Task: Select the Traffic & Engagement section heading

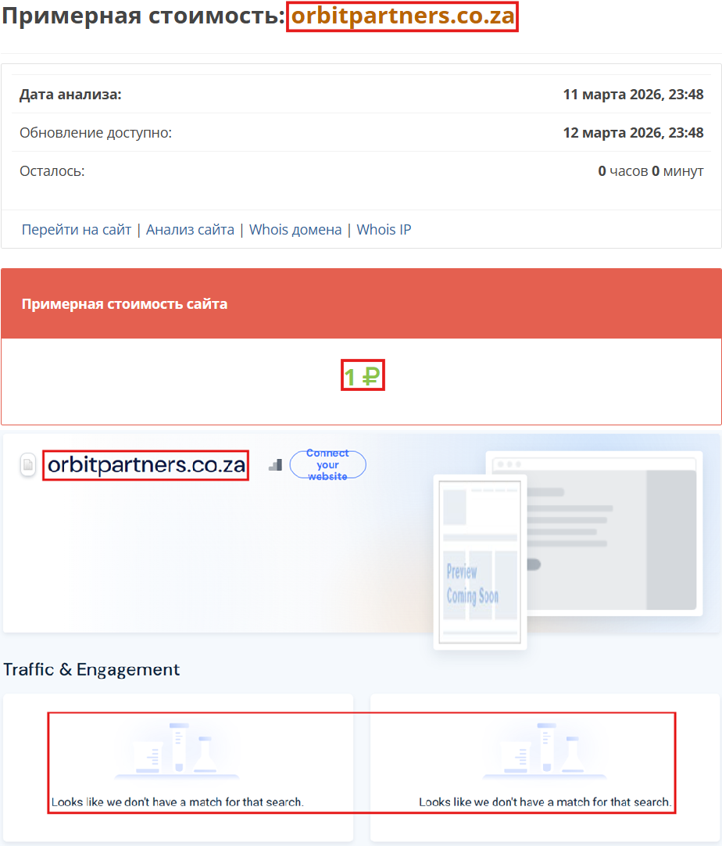Action: click(92, 670)
